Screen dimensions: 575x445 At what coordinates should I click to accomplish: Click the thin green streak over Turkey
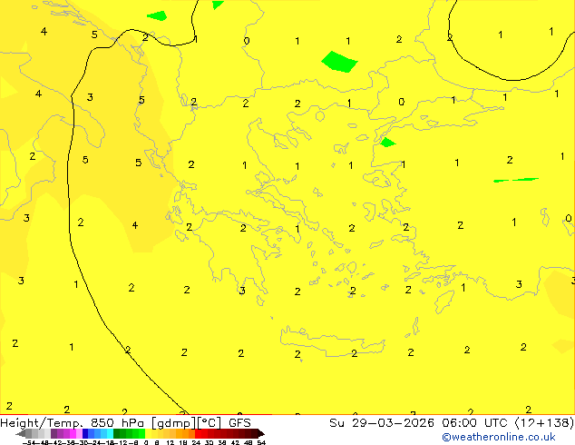pyautogui.click(x=516, y=180)
